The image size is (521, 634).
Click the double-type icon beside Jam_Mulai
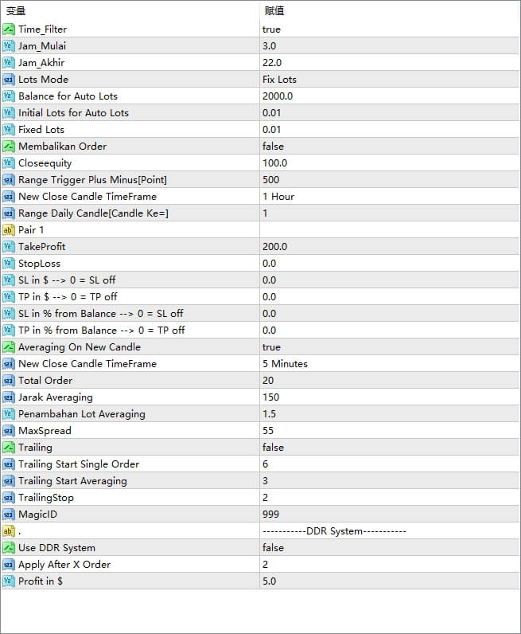click(x=9, y=46)
